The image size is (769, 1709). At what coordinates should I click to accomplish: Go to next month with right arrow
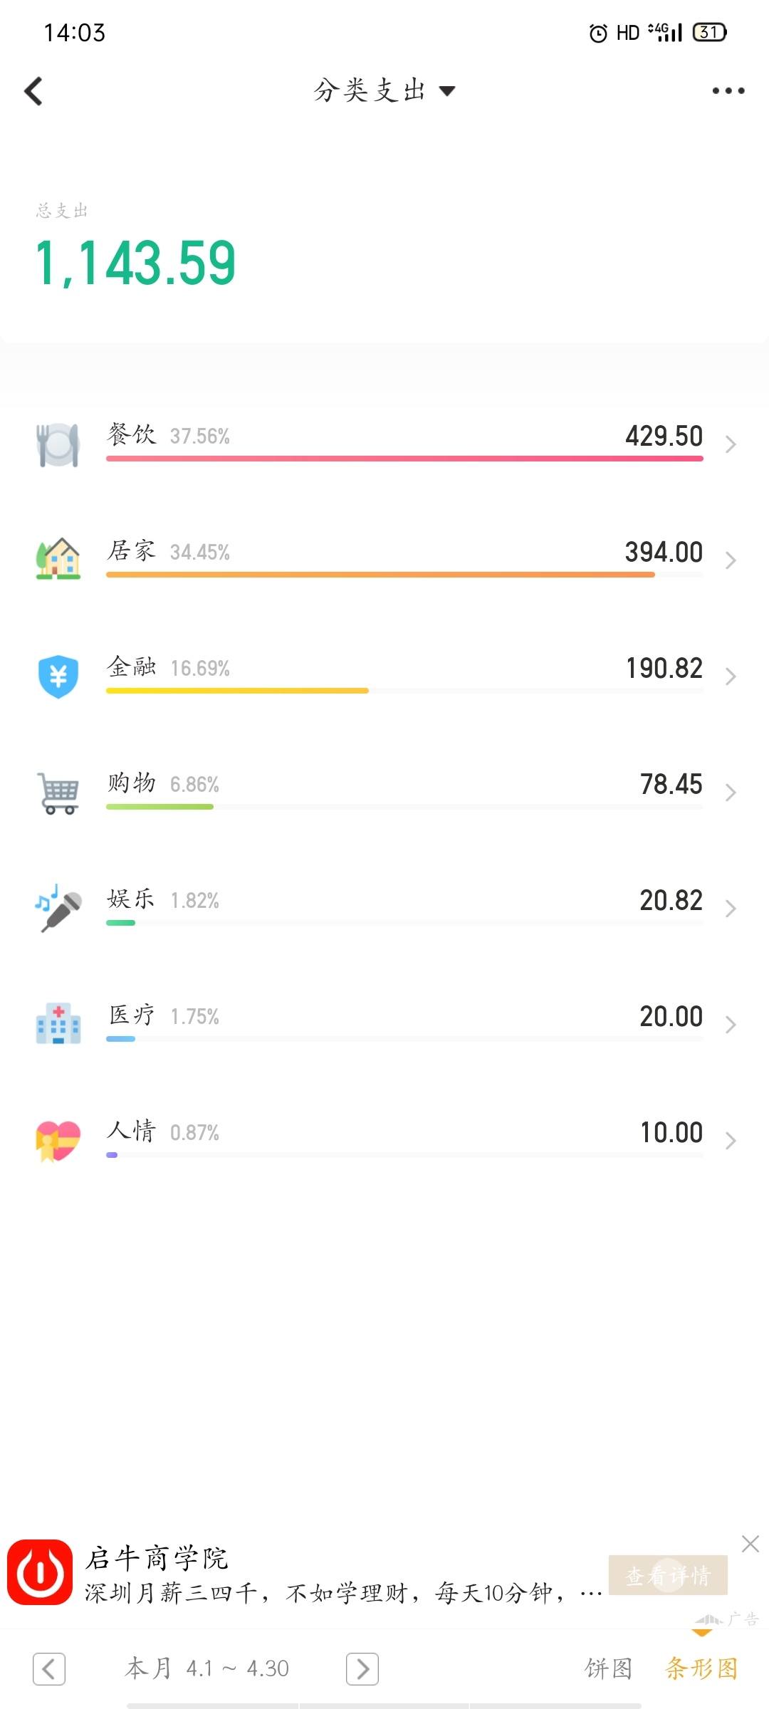click(362, 1668)
